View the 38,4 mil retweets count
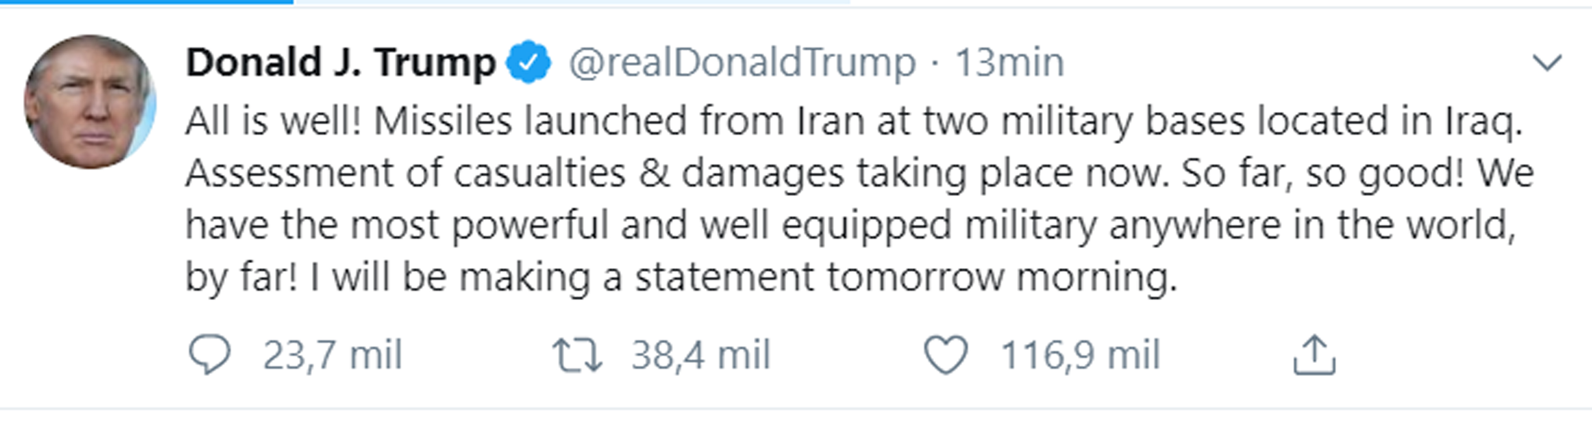Viewport: 1592px width, 438px height. coord(701,355)
